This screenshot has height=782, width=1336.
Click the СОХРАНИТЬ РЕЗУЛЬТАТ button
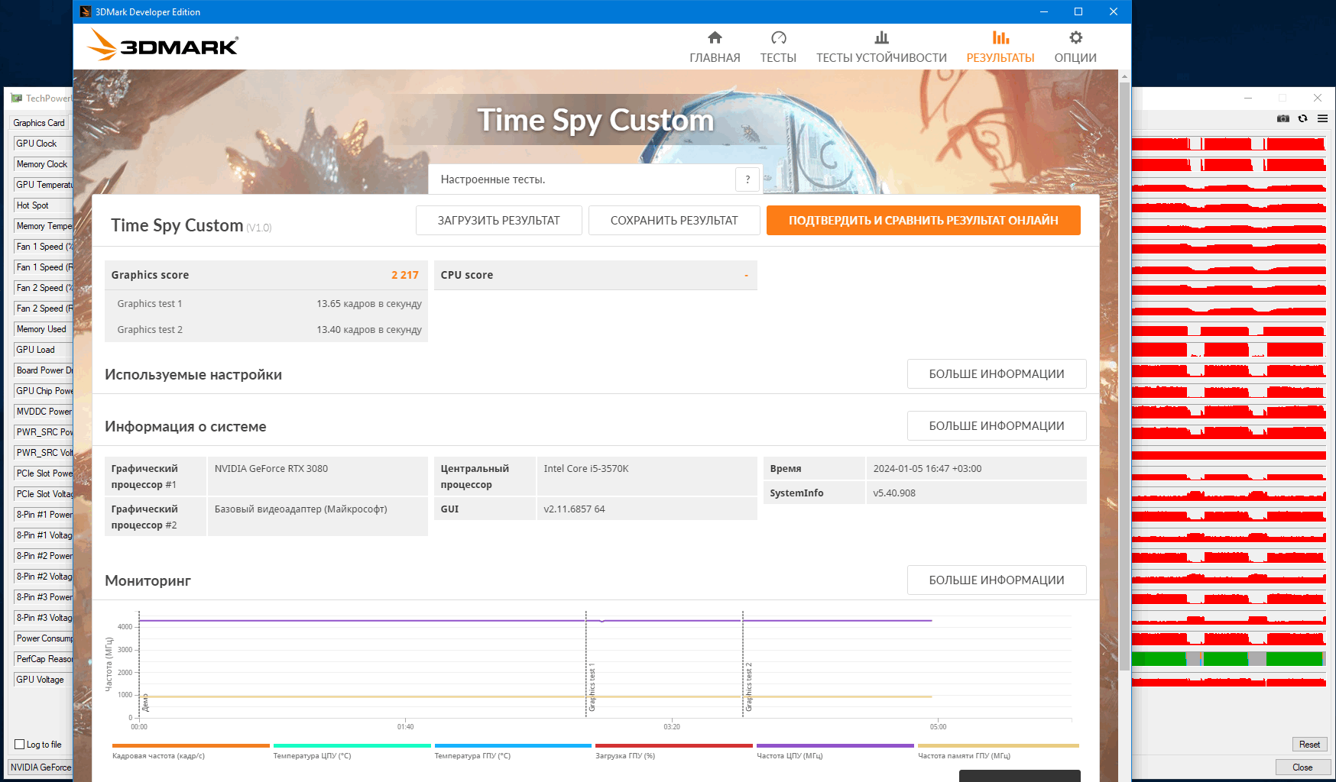674,221
